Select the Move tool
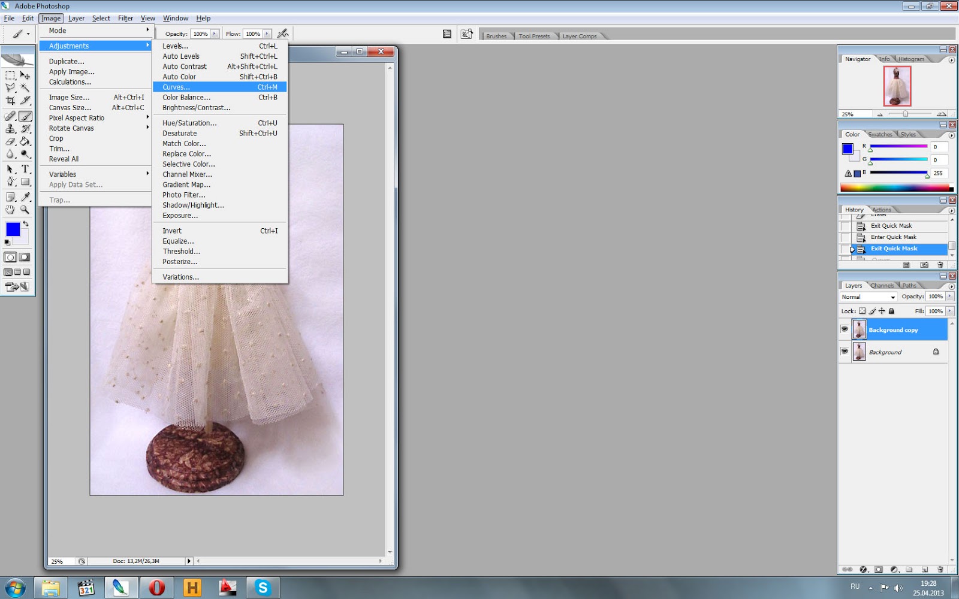The height and width of the screenshot is (599, 959). (x=25, y=75)
